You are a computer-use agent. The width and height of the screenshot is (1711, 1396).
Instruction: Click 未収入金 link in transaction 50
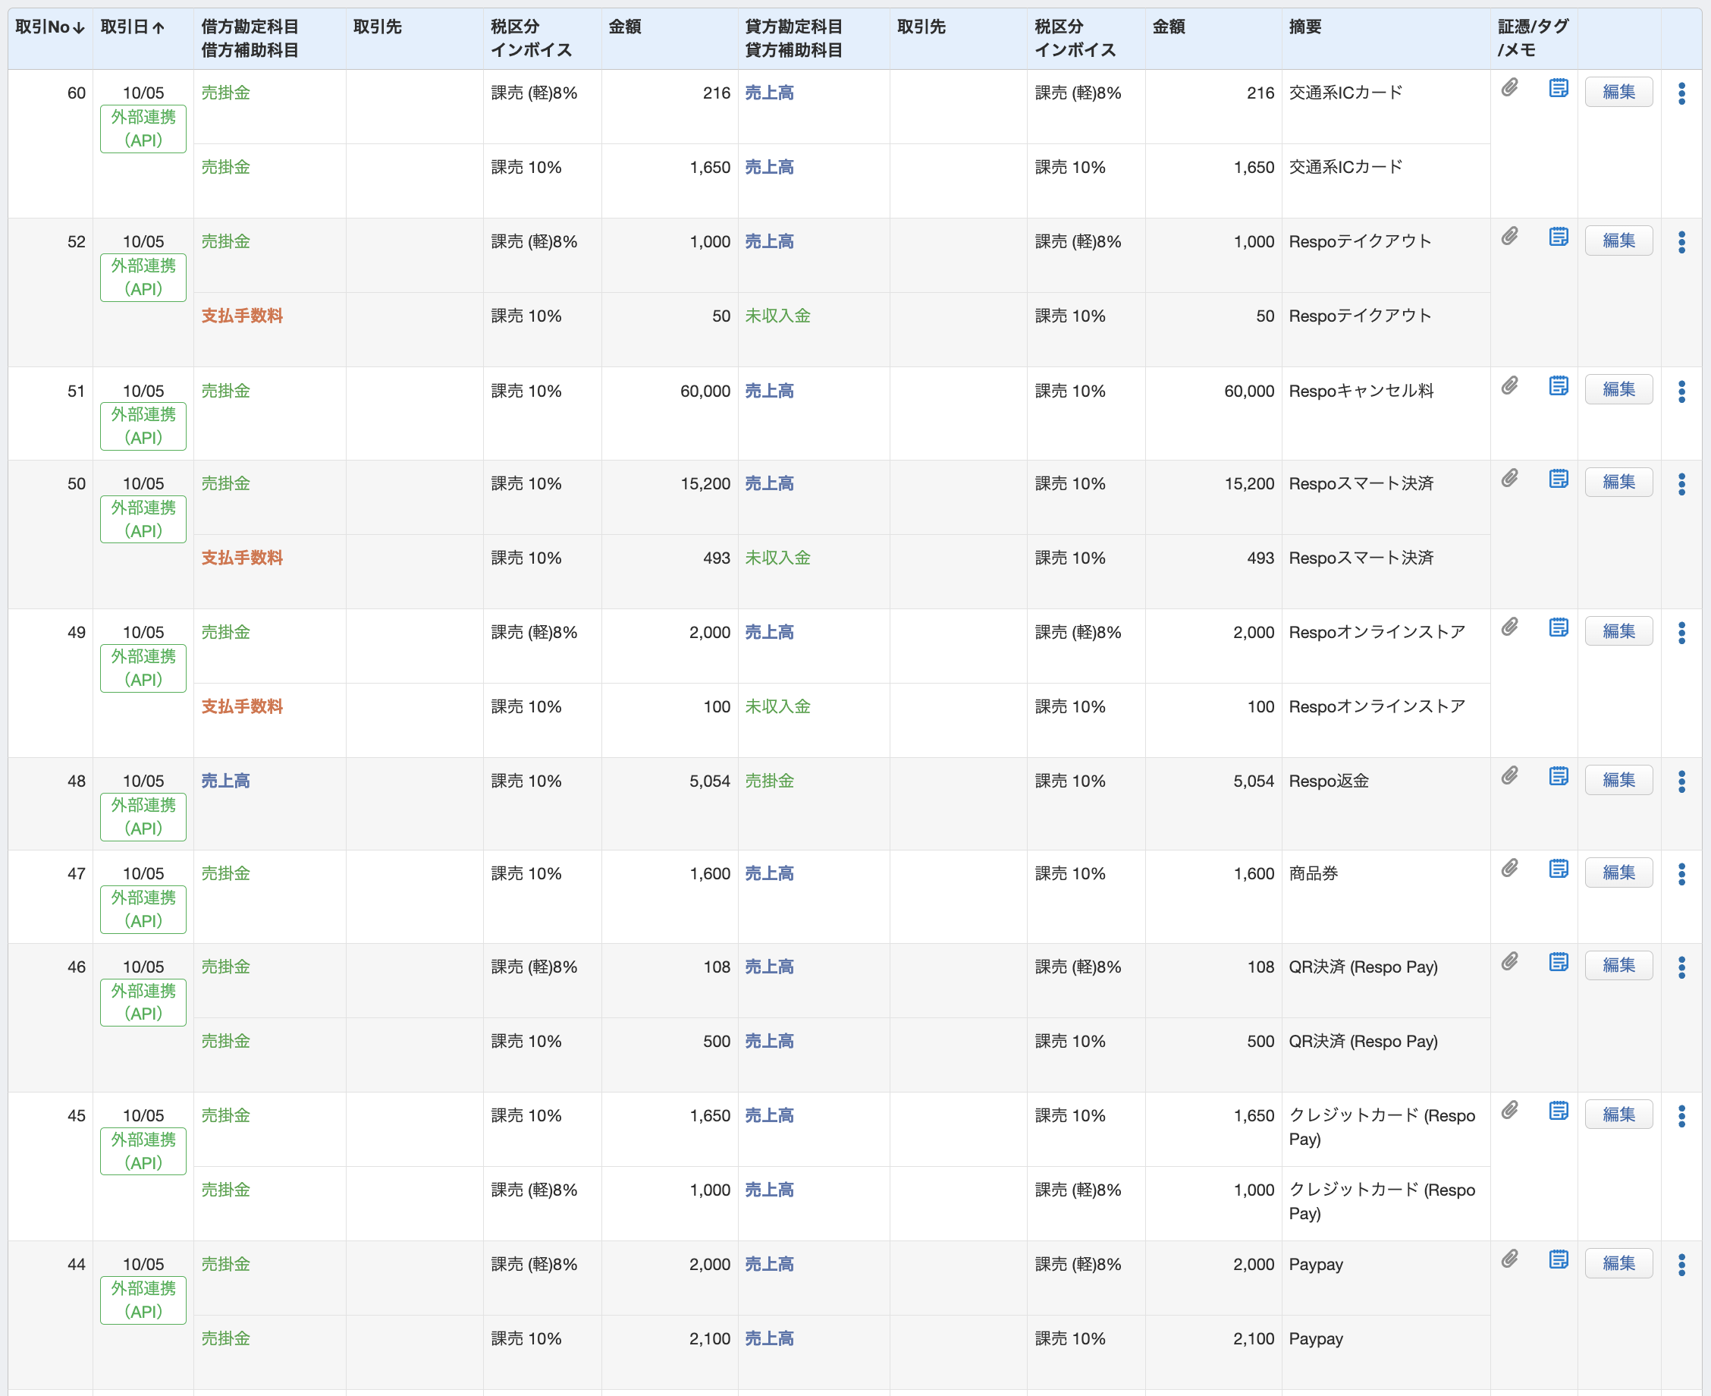point(777,558)
